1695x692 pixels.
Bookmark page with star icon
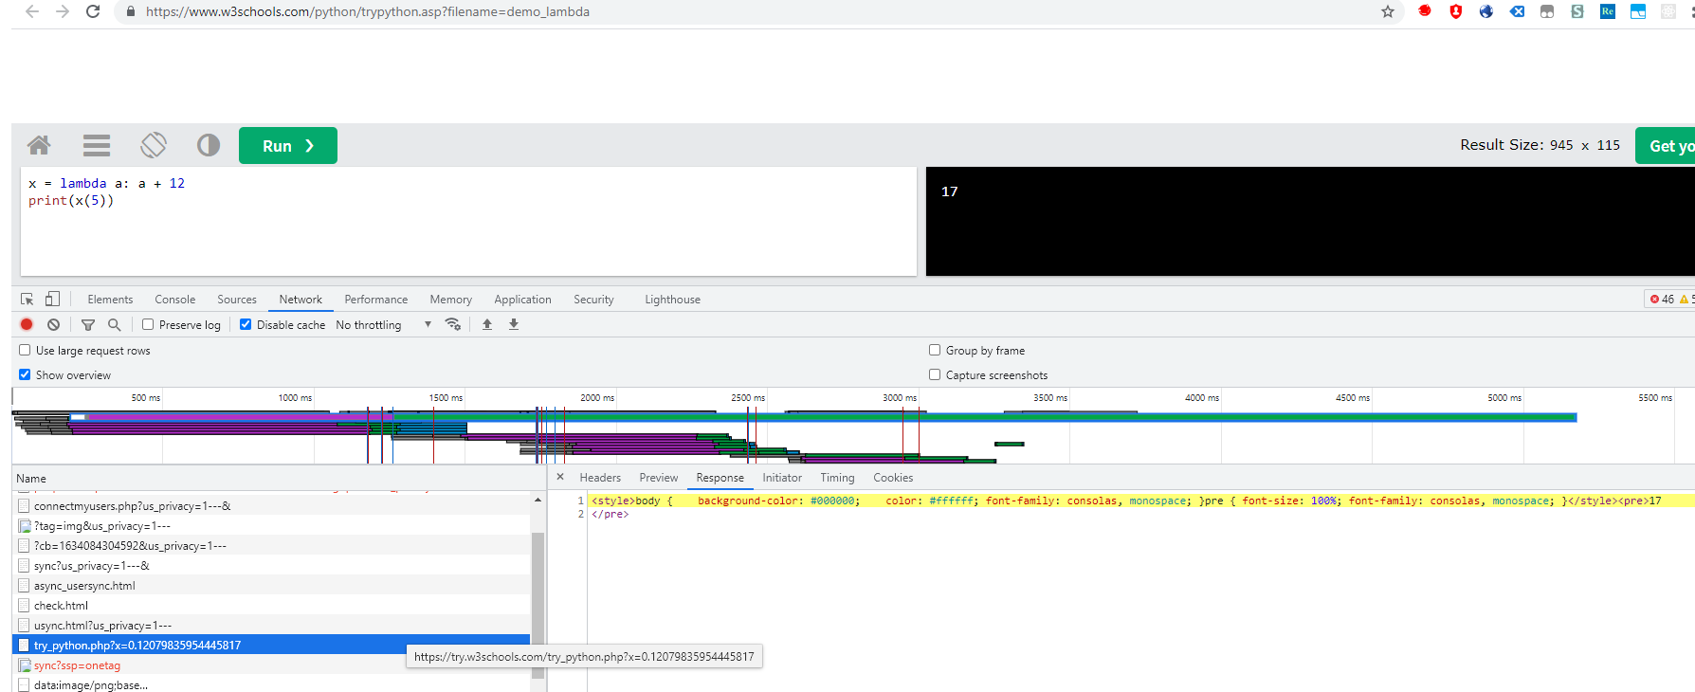point(1388,11)
